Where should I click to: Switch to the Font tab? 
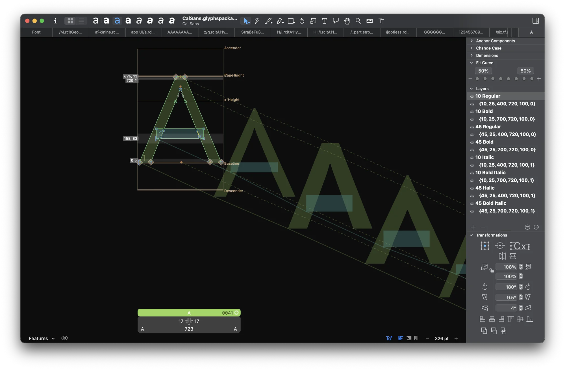pyautogui.click(x=36, y=32)
